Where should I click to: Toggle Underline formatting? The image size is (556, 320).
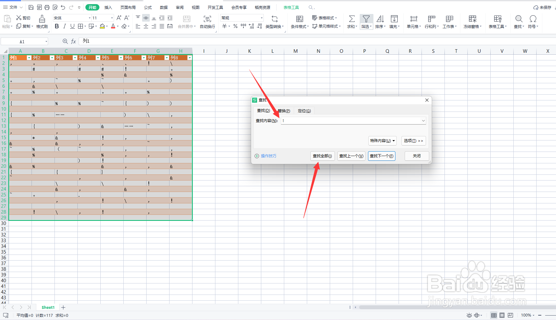point(72,26)
